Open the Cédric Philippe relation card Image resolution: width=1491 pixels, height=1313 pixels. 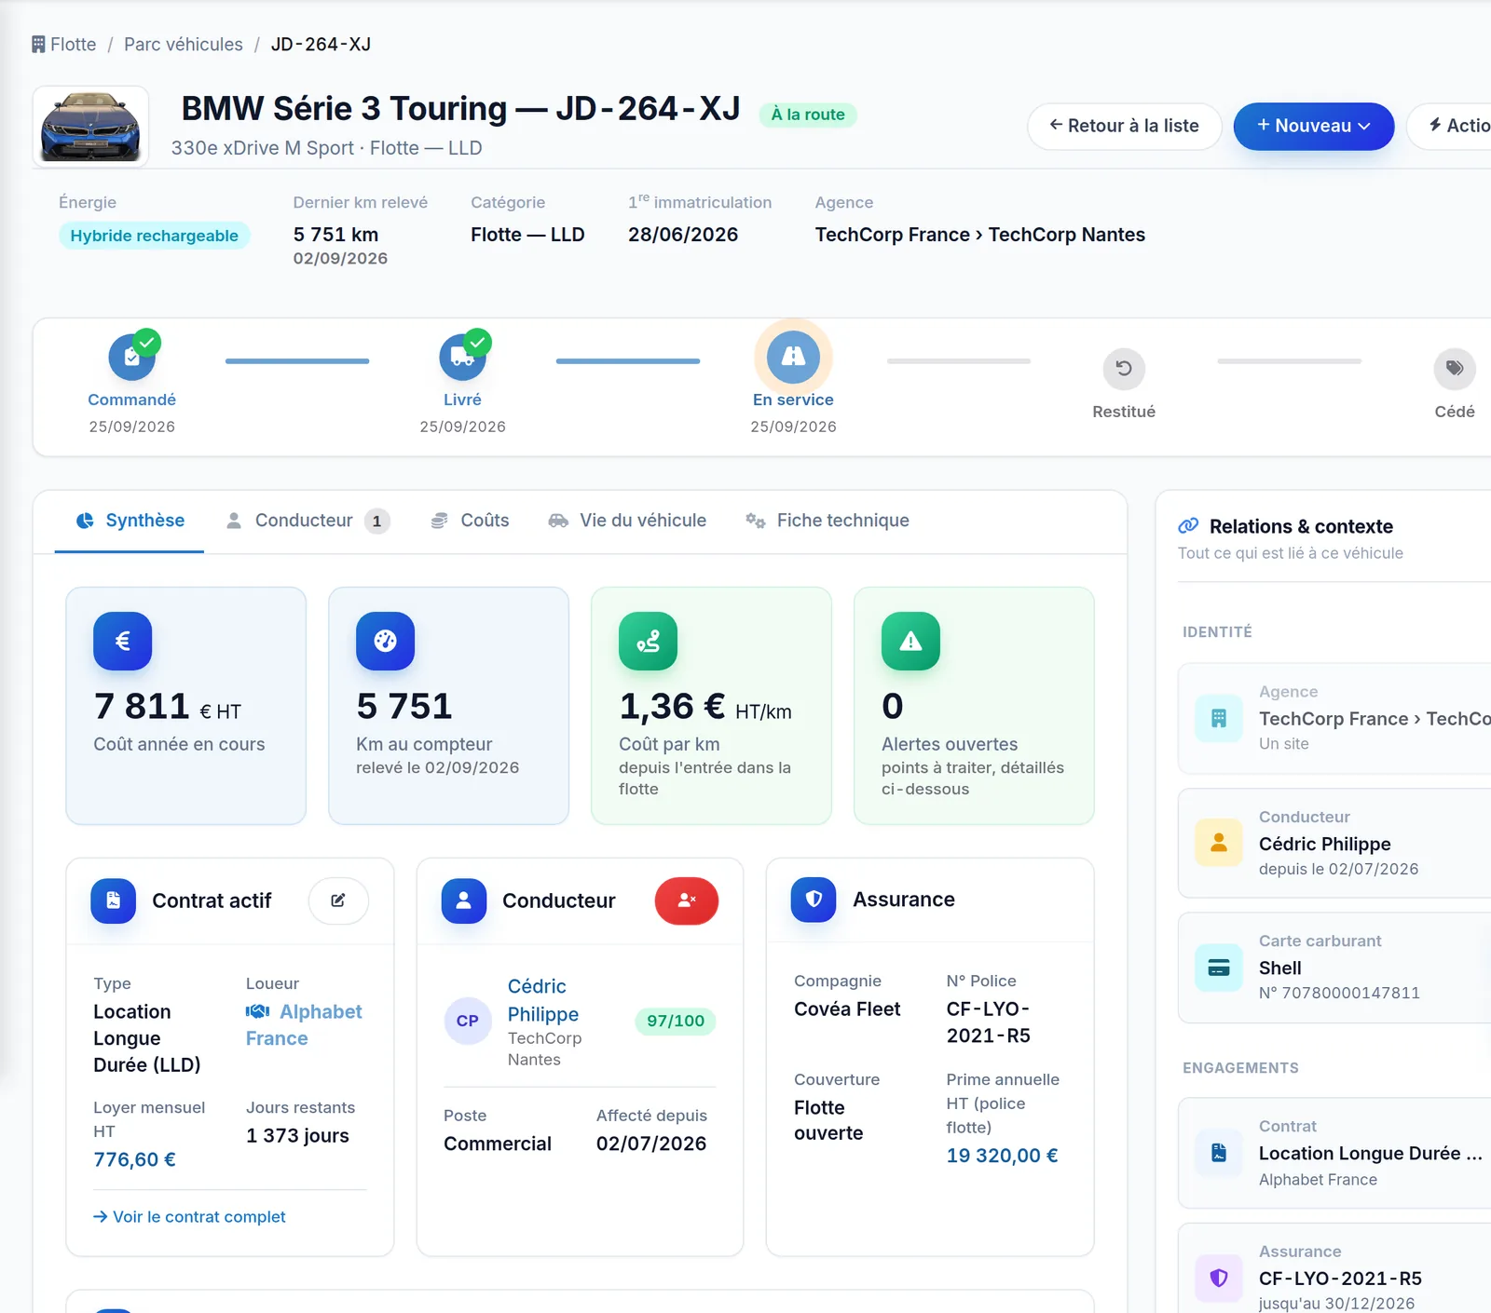(x=1334, y=843)
